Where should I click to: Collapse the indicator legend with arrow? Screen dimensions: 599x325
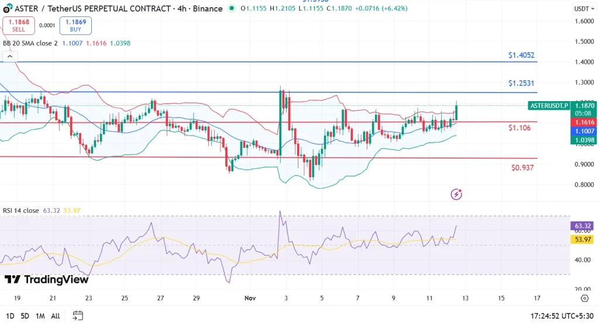click(8, 56)
